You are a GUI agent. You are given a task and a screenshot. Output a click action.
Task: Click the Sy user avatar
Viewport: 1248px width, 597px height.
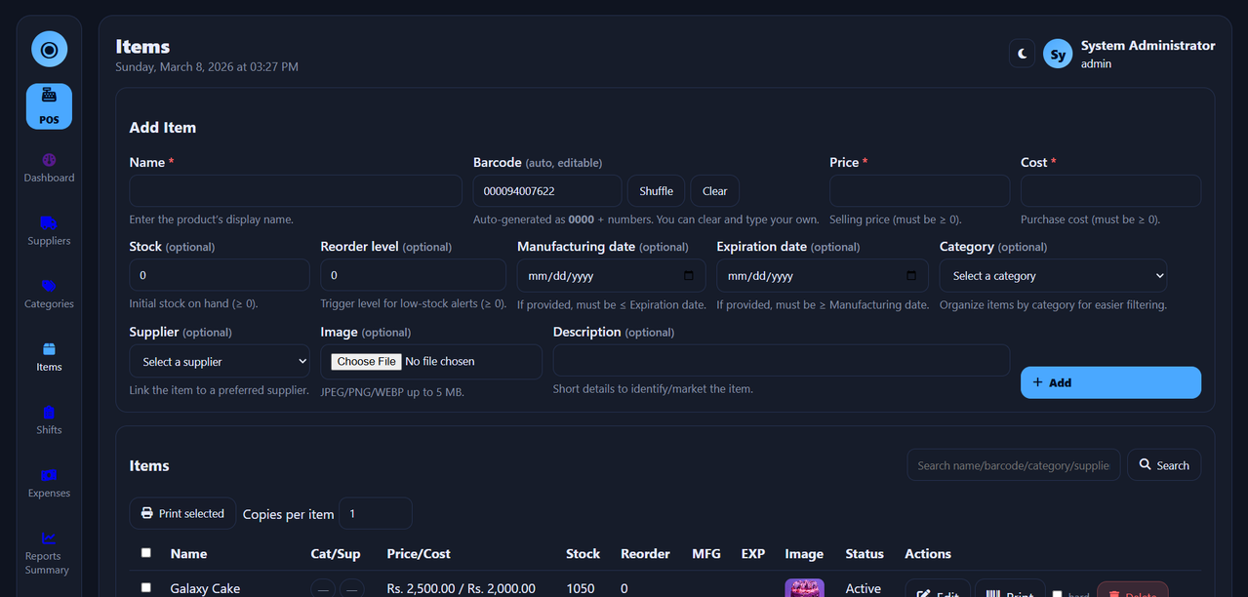point(1058,54)
